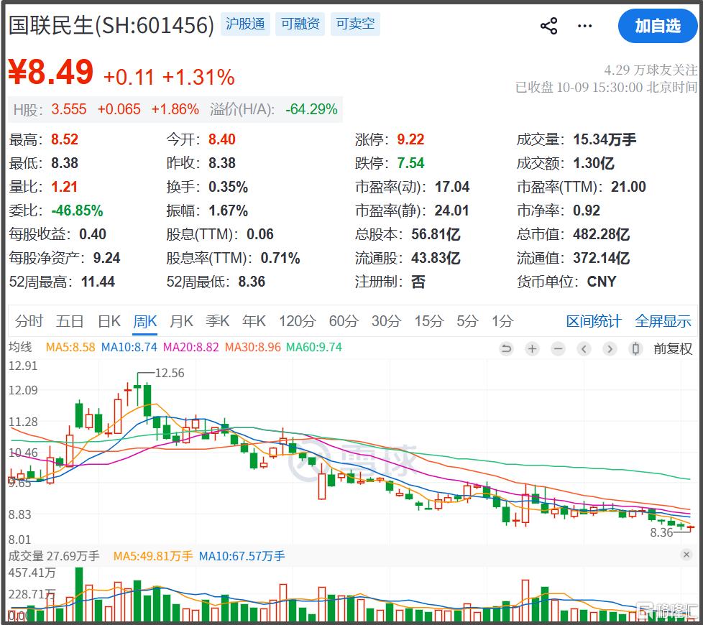
Task: Click the 均线 indicator label
Action: (20, 347)
